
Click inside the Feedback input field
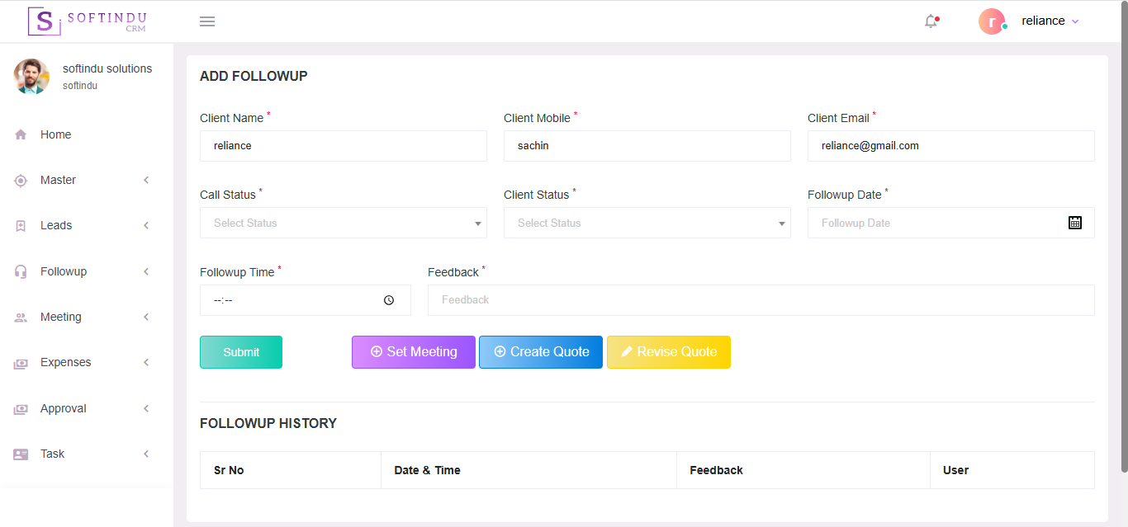click(761, 299)
